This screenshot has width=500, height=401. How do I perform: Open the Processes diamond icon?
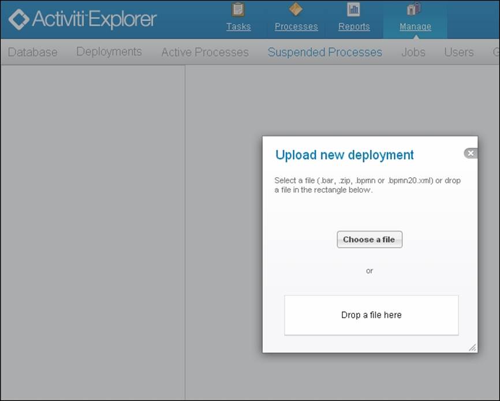click(296, 10)
